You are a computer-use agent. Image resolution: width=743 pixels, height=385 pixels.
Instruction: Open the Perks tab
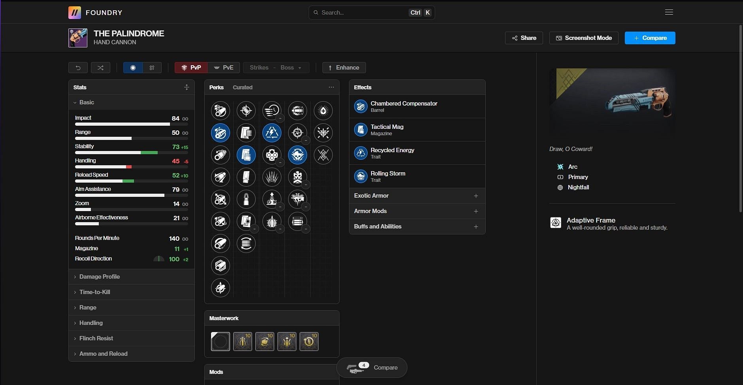pyautogui.click(x=216, y=87)
